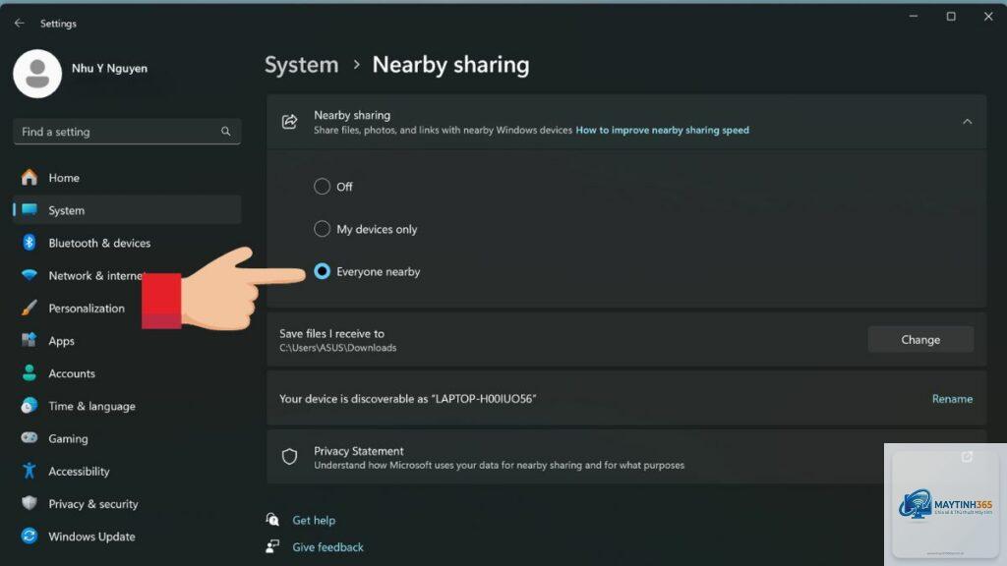1007x566 pixels.
Task: Click the Change save location button
Action: pos(920,339)
